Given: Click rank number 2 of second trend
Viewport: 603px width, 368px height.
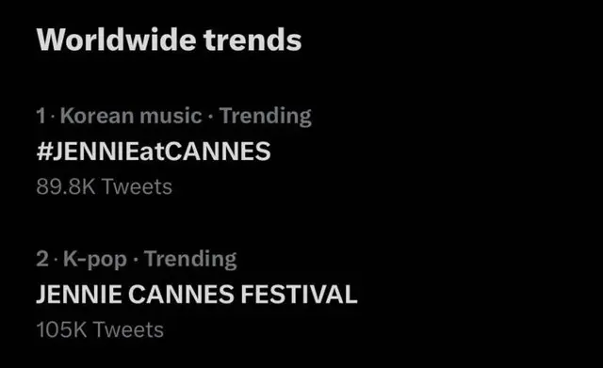Looking at the screenshot, I should coord(42,259).
